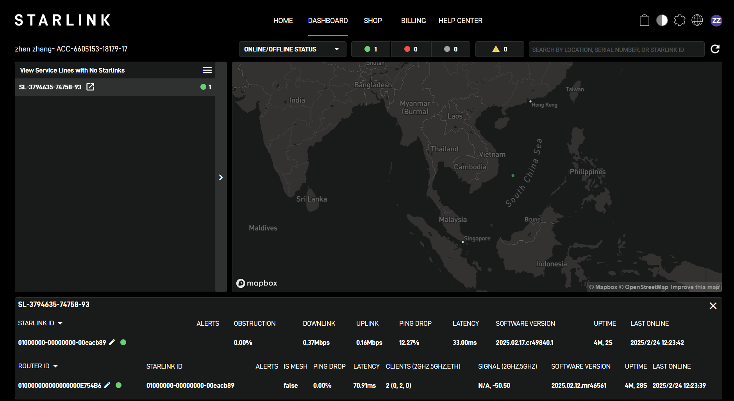734x401 pixels.
Task: Expand STARLINK ID column dropdown arrow
Action: [60, 323]
